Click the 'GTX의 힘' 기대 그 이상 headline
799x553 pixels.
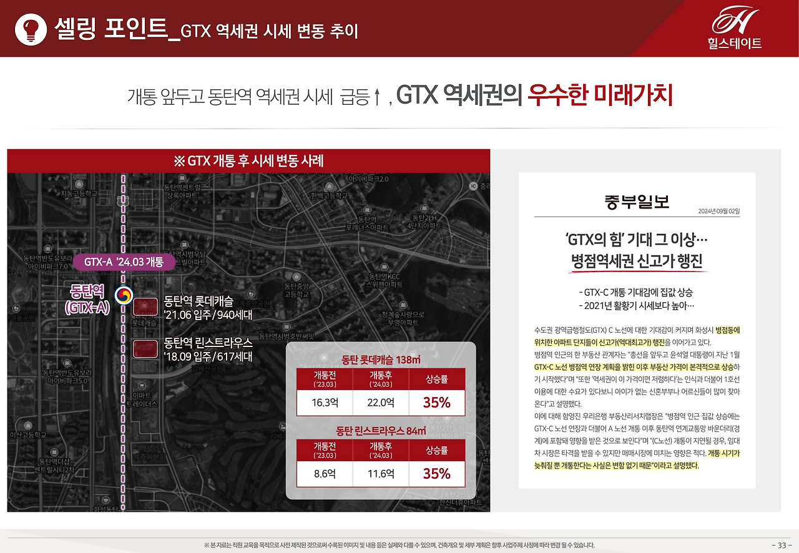(637, 240)
